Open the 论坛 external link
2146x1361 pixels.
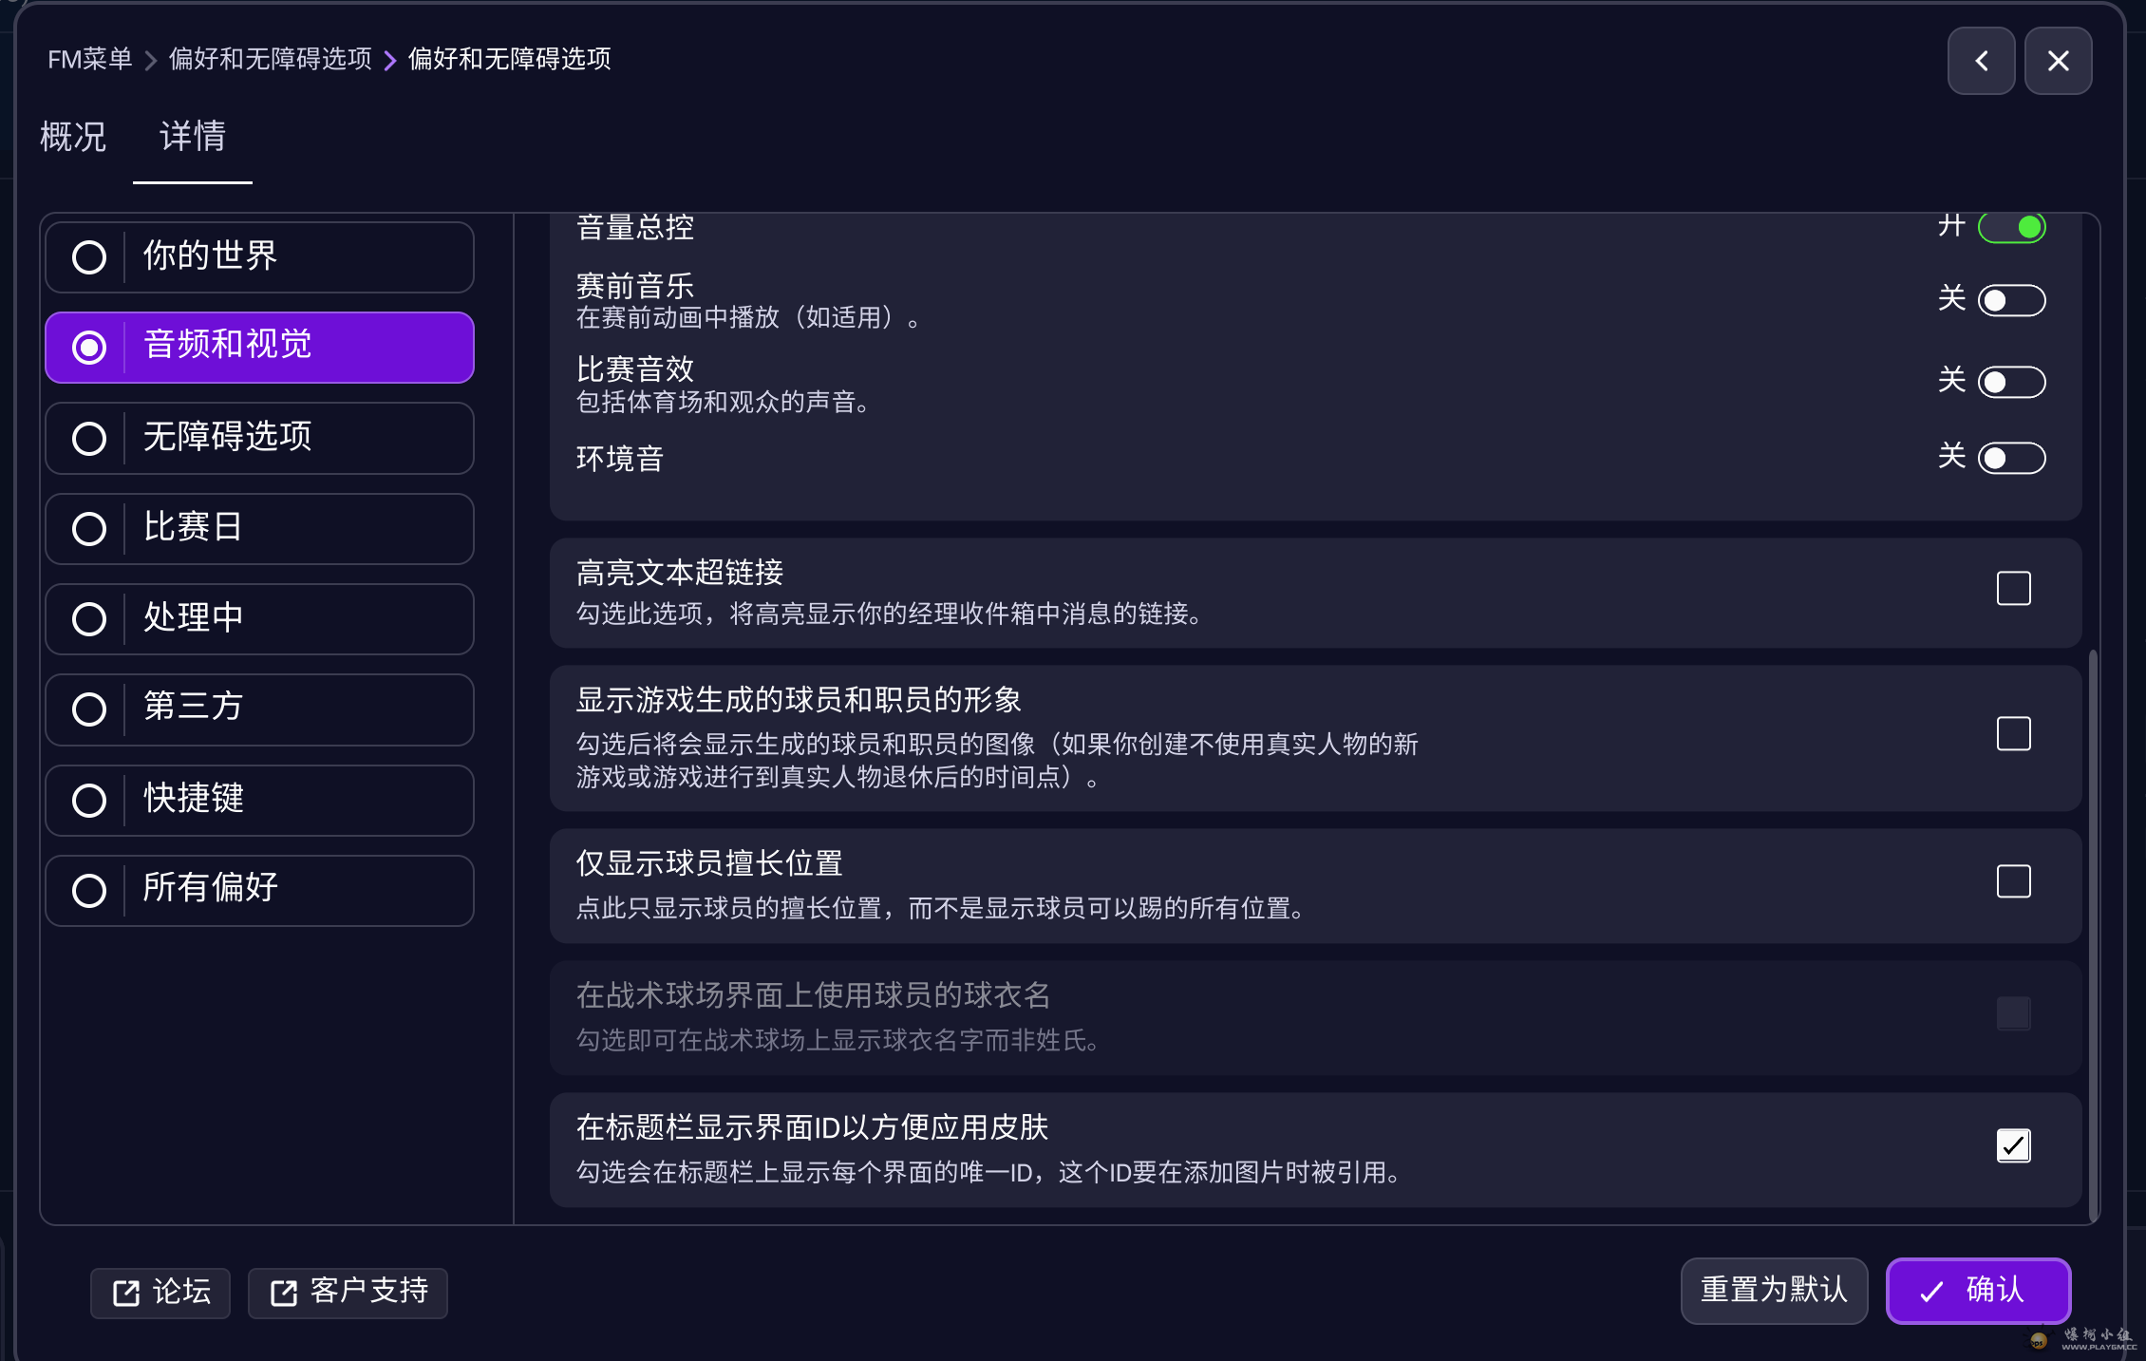pyautogui.click(x=160, y=1292)
